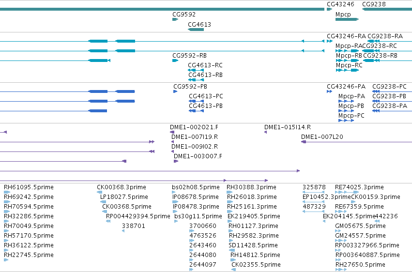Viewport: 412px width, 272px height.
Task: Select transcript Mpcp-RC
Action: [347, 70]
